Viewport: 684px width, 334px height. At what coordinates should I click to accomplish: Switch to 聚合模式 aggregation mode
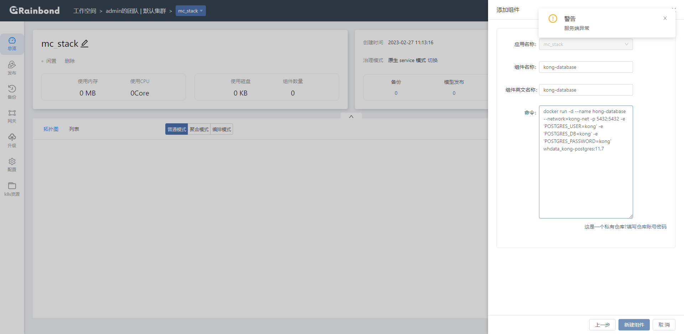pyautogui.click(x=199, y=129)
